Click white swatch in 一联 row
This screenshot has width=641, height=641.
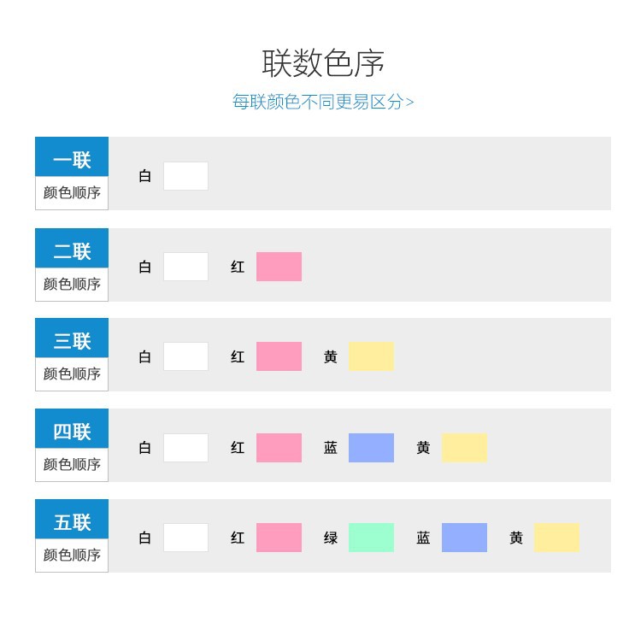point(186,176)
